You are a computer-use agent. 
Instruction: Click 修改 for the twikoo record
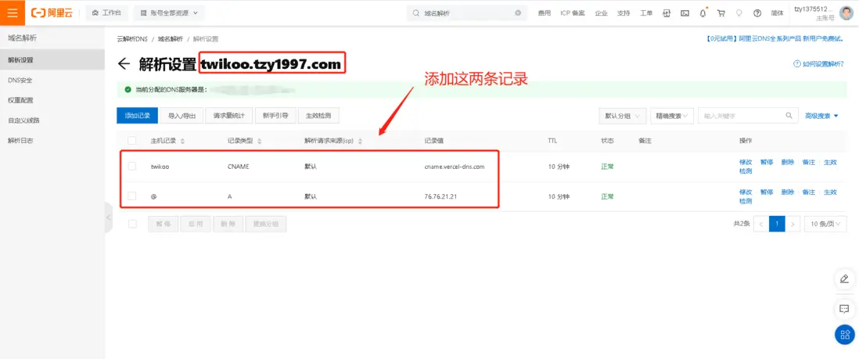[746, 162]
